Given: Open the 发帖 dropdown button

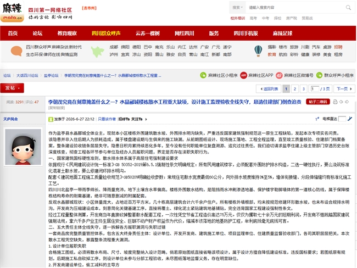Looking at the screenshot, I should pos(12,88).
